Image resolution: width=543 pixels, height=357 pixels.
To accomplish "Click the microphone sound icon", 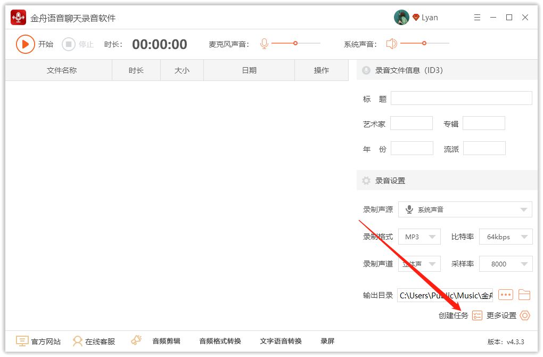I will coord(264,44).
